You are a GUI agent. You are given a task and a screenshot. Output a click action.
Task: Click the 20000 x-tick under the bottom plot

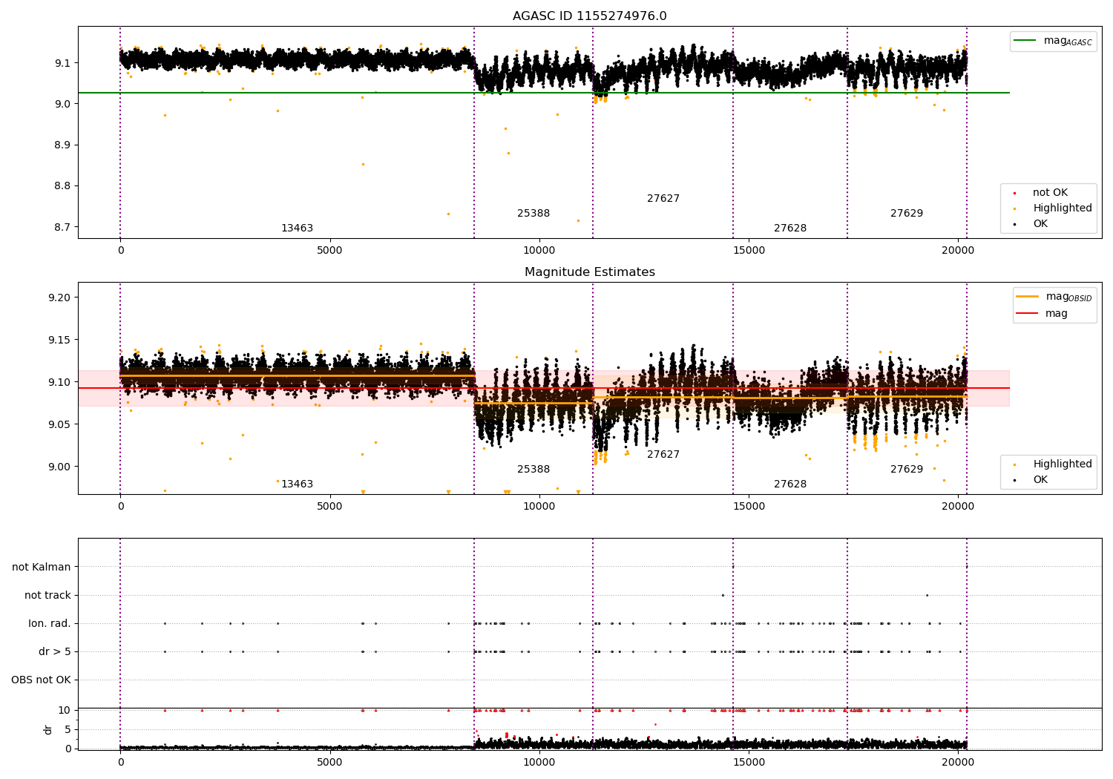tap(958, 762)
